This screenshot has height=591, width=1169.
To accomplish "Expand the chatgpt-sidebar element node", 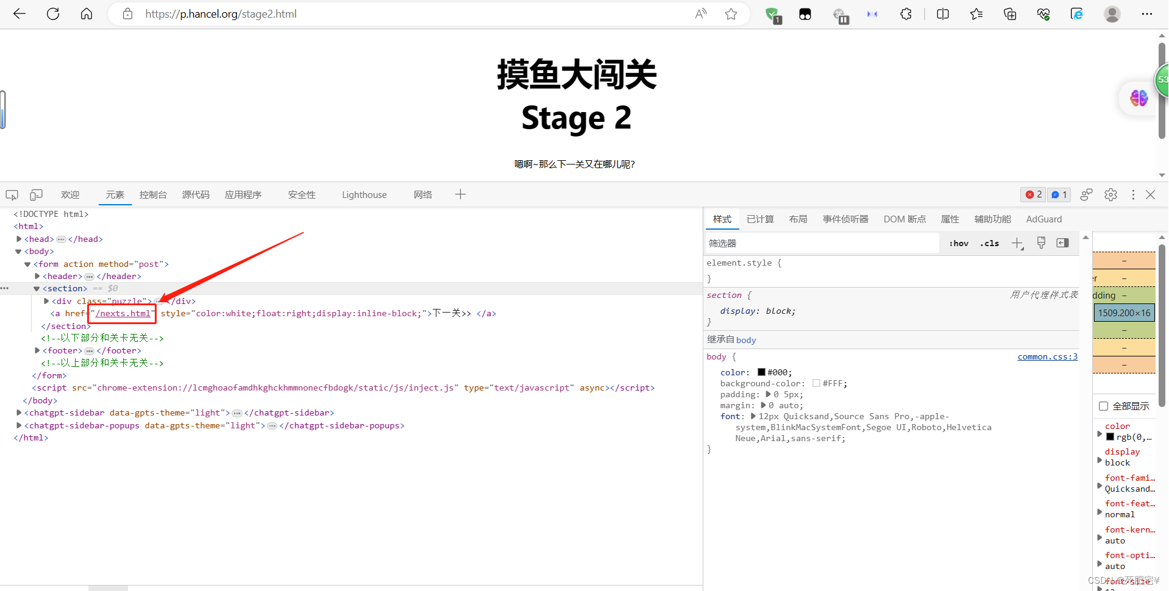I will tap(19, 412).
